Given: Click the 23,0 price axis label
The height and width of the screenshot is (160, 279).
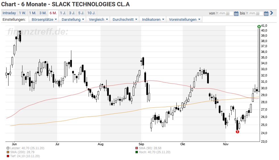Looking at the screenshot, I should click(264, 142).
